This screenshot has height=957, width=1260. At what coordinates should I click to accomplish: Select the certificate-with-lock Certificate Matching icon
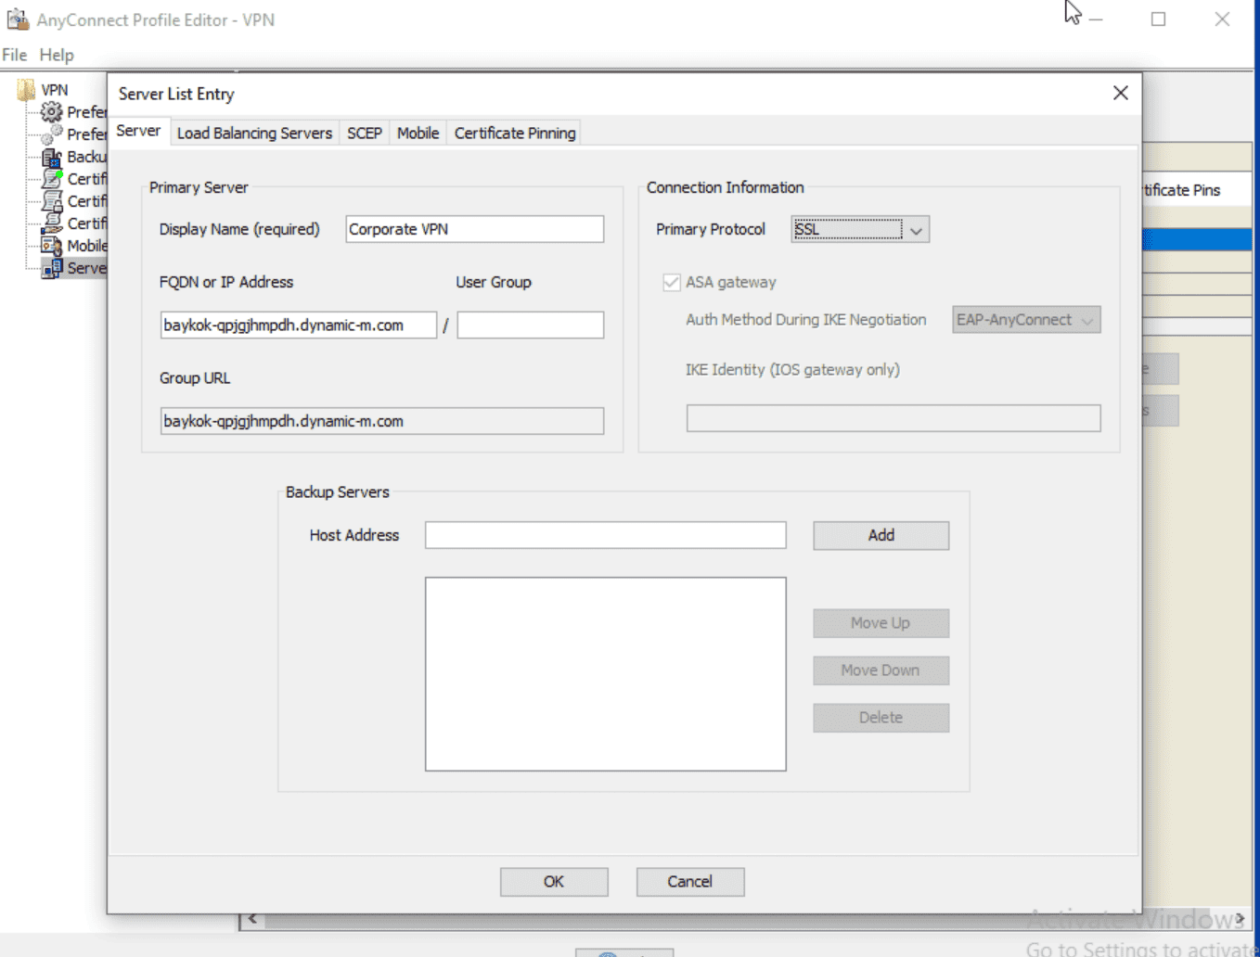pyautogui.click(x=51, y=200)
